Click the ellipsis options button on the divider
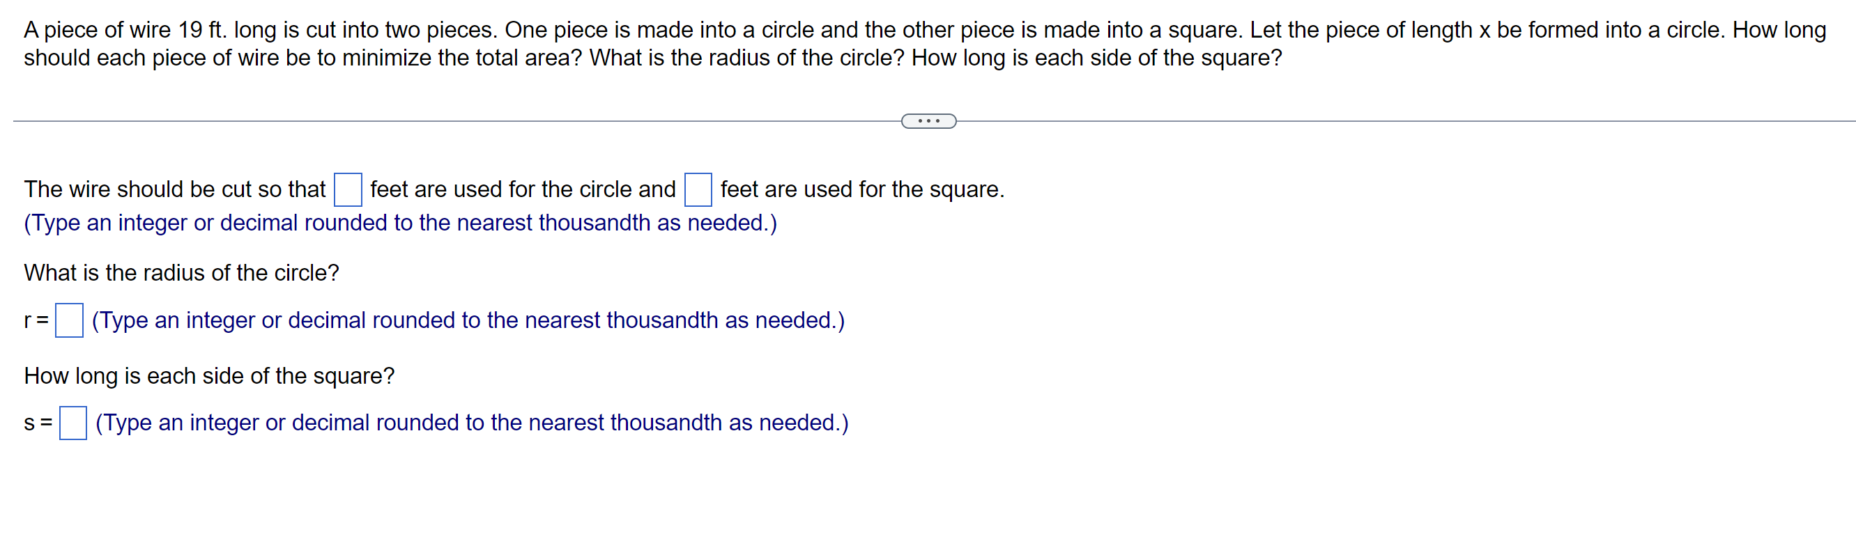 pos(928,122)
